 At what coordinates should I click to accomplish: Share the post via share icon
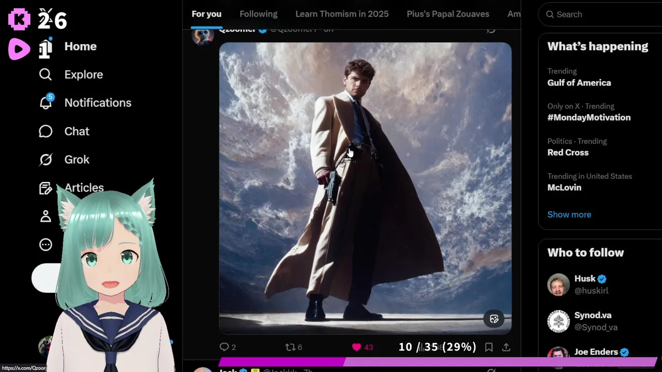506,347
